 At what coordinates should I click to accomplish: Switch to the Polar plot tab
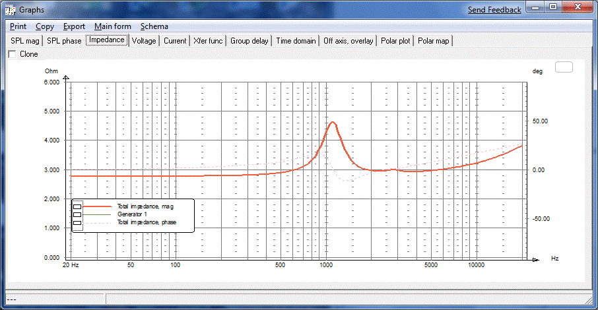coord(395,41)
